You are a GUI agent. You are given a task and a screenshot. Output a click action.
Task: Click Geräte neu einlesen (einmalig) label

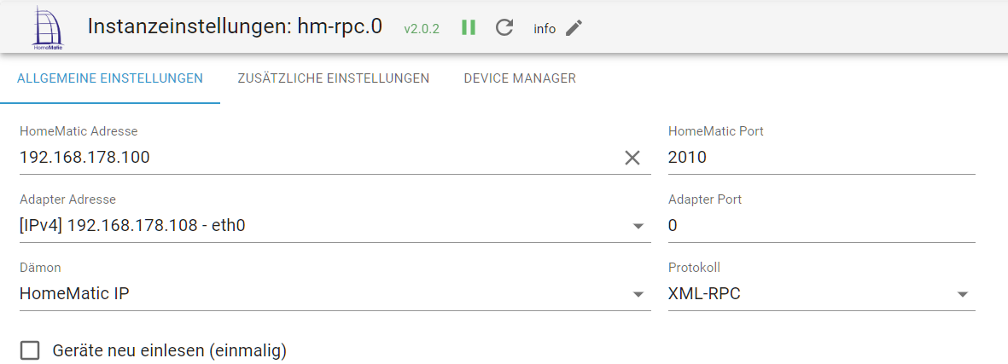click(169, 350)
